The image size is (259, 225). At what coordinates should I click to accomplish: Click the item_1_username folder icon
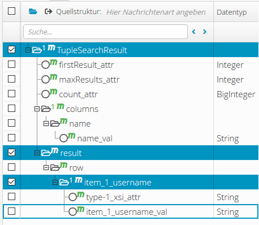click(x=64, y=182)
